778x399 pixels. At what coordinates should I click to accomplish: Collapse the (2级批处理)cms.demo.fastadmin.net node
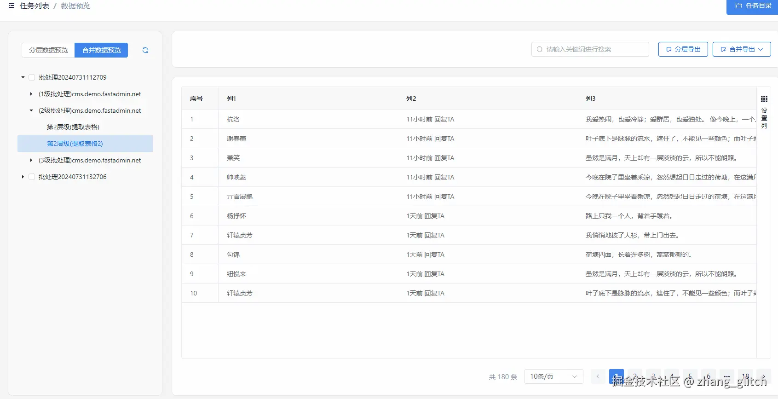coord(31,110)
